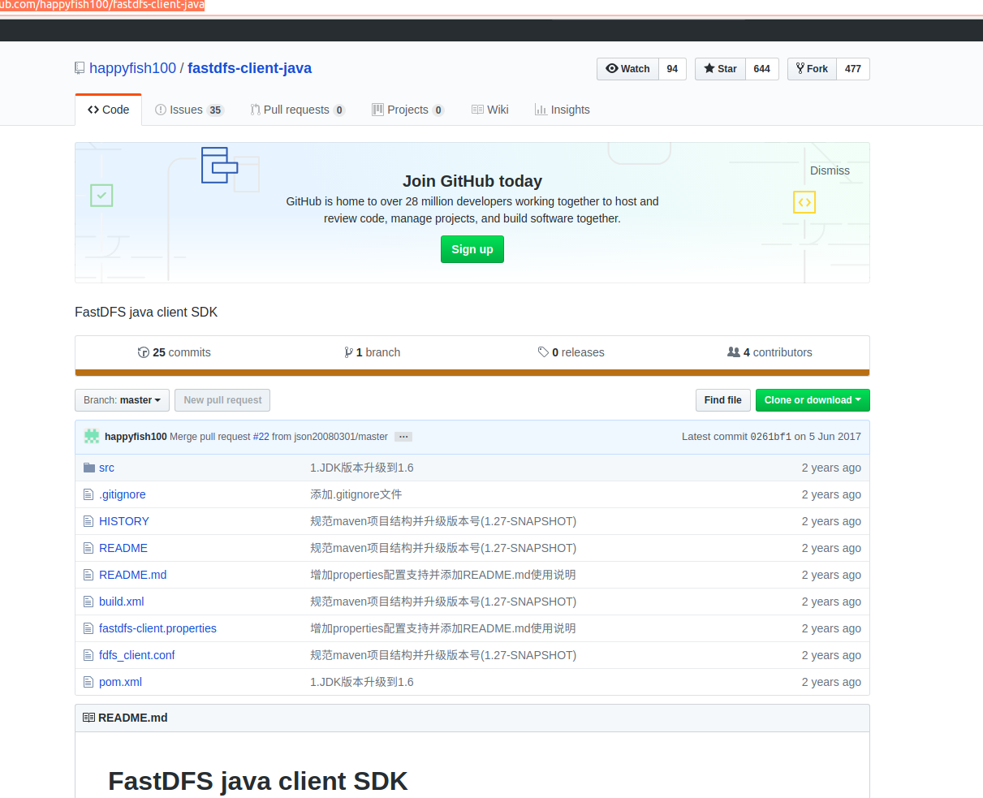Viewport: 983px width, 798px height.
Task: Switch to the Projects tab
Action: [x=407, y=110]
